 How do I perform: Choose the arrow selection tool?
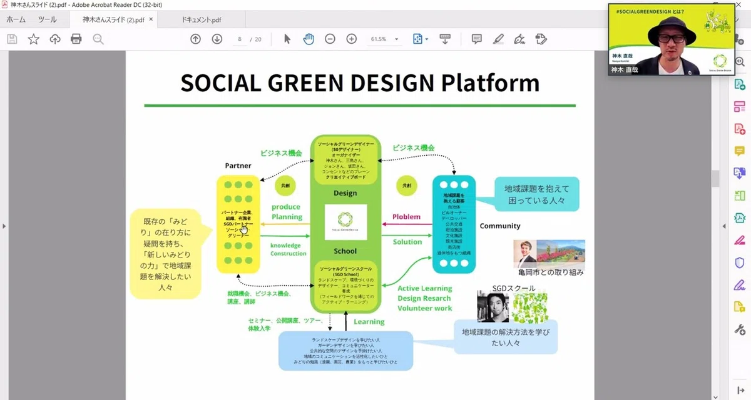[x=287, y=39]
